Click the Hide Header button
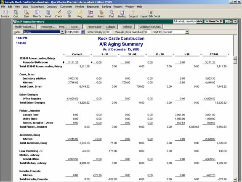 coord(94,27)
